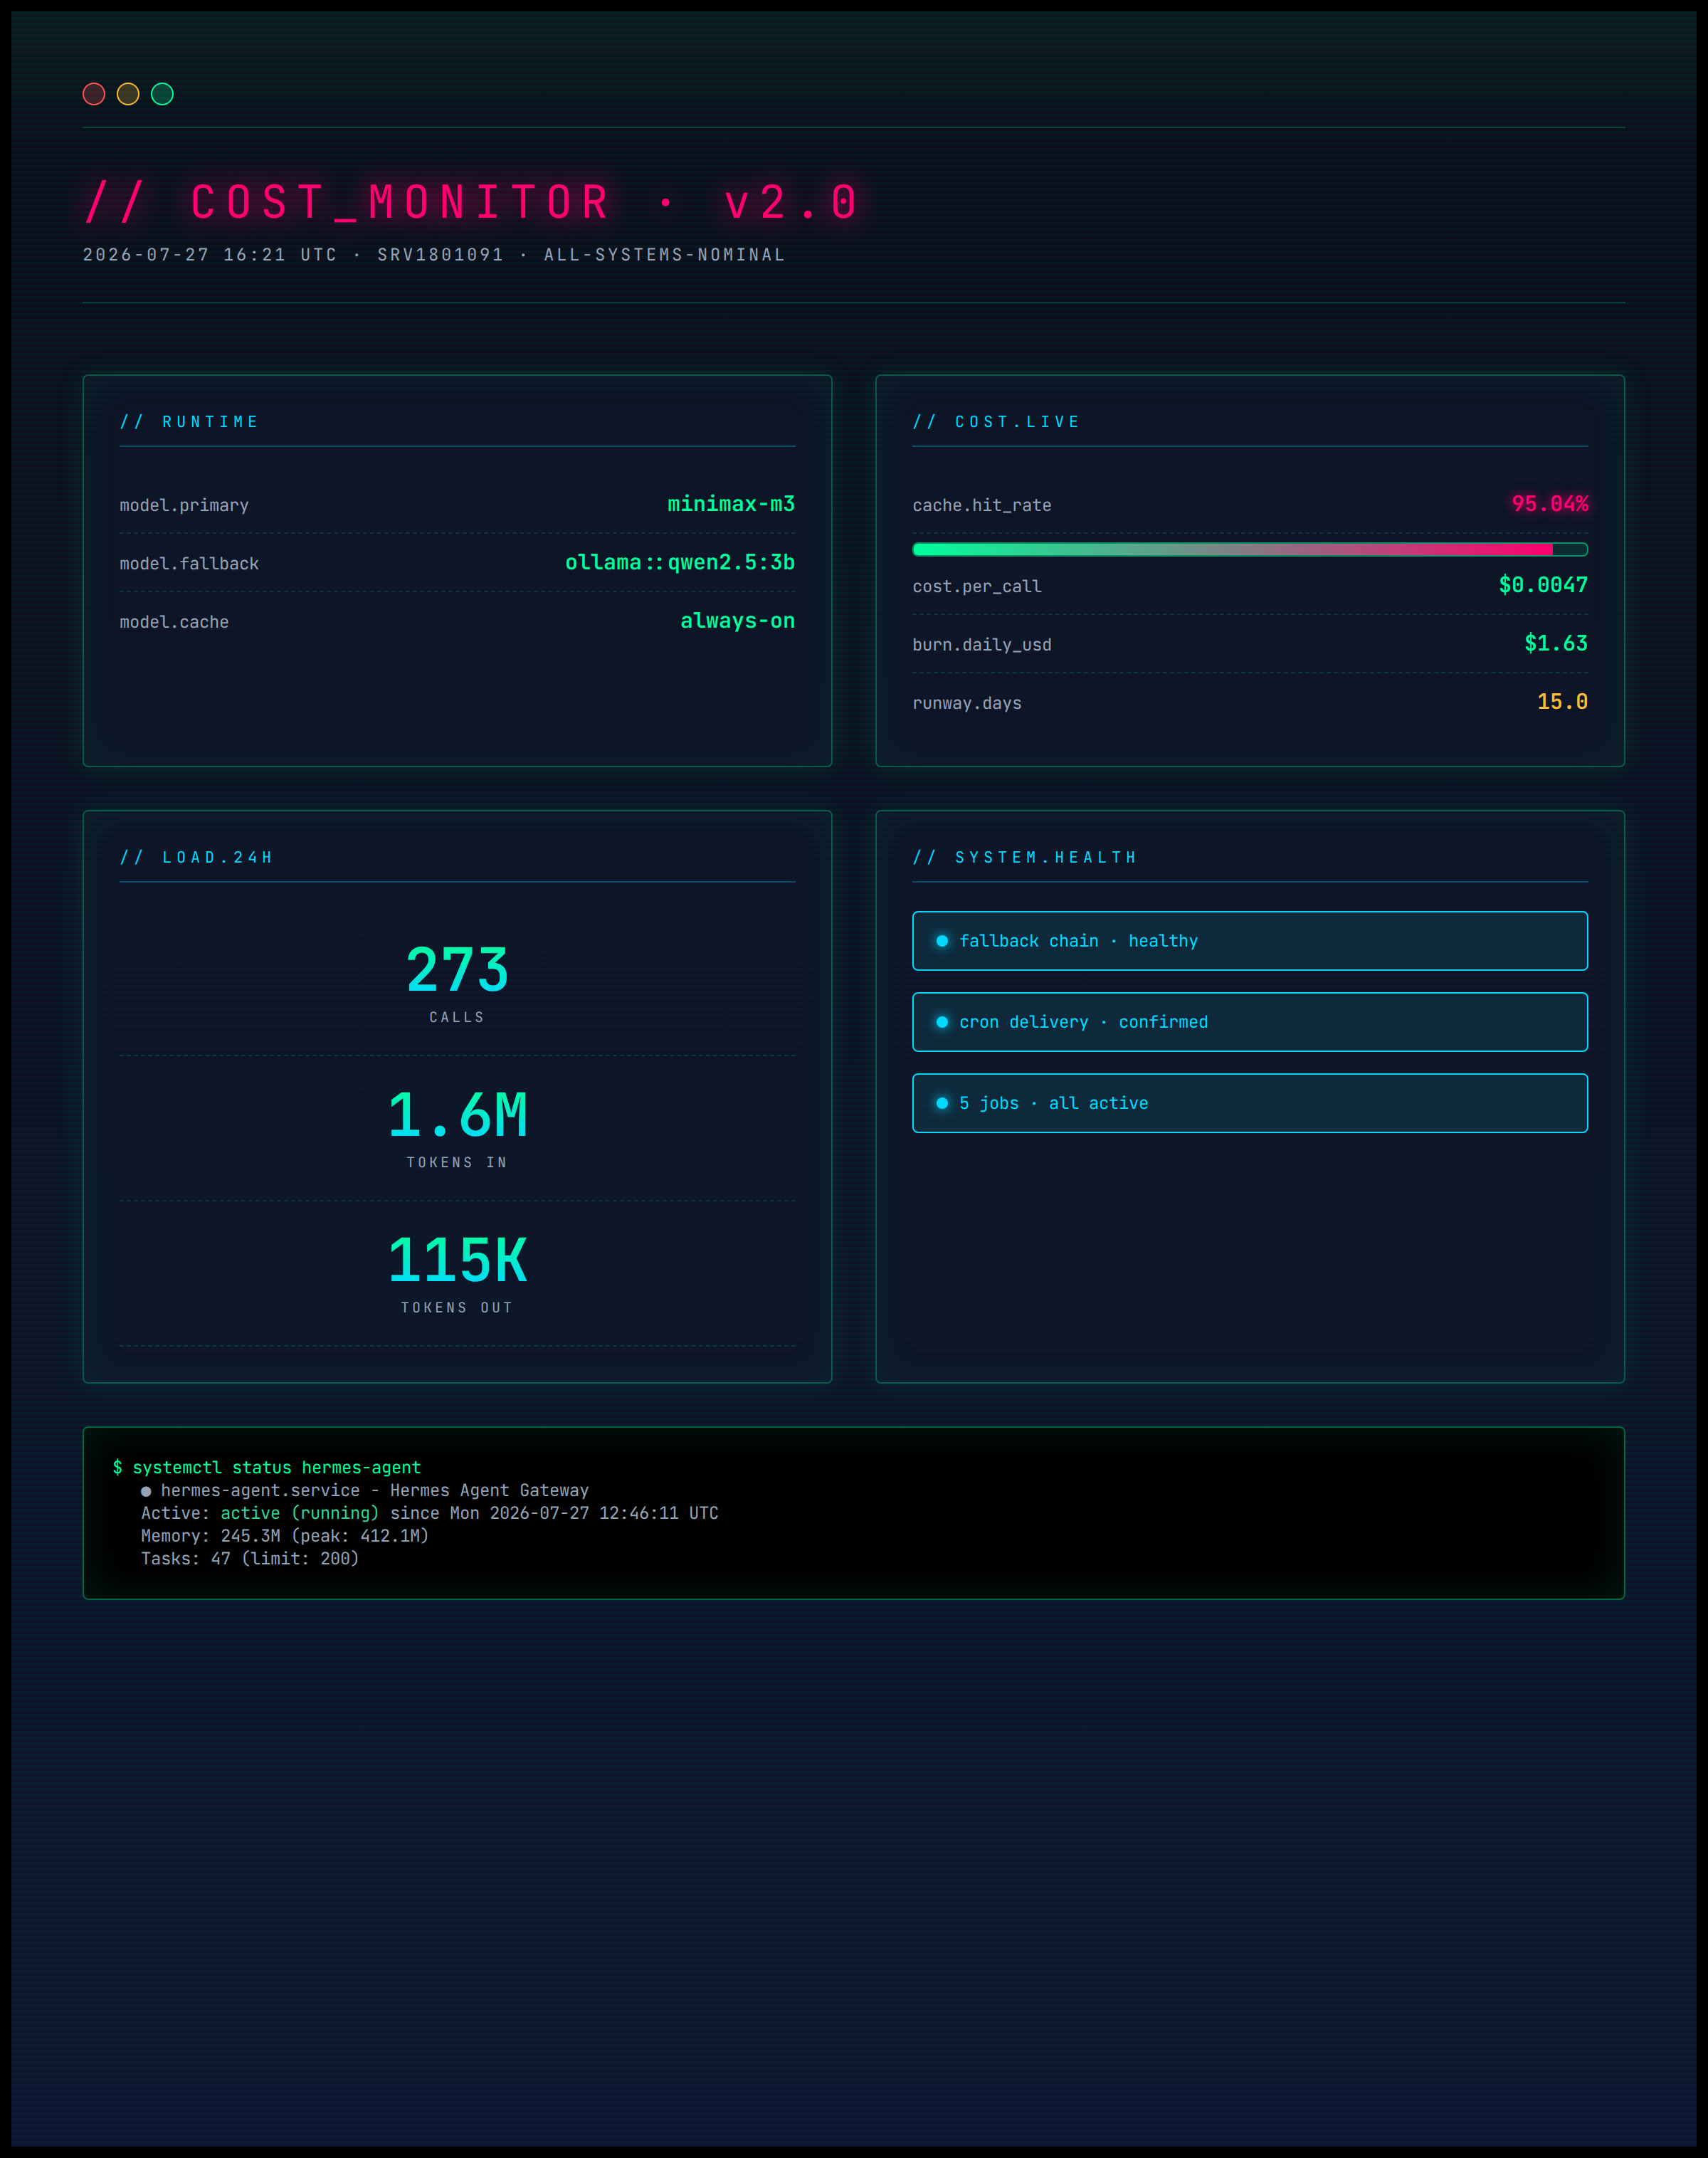Click the SYSTEM.HEALTH panel heading
1708x2158 pixels.
[x=1025, y=857]
